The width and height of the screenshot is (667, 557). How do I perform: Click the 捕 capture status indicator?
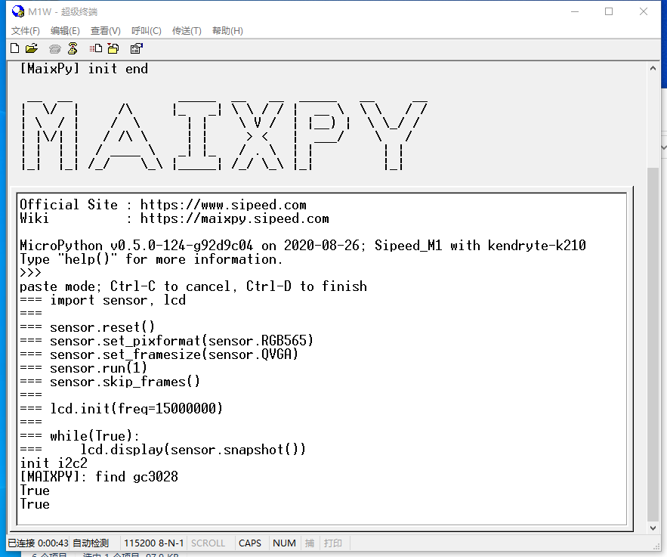[x=310, y=543]
